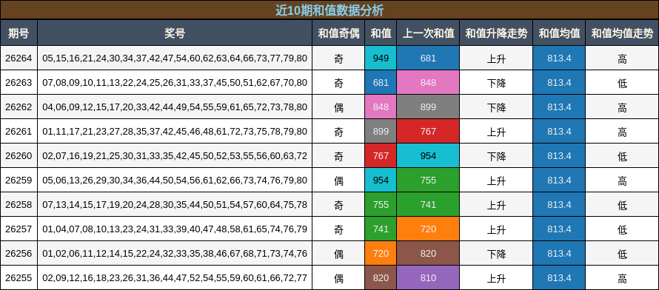Screen dimensions: 659x290
Task: Select the 低 cell in row 26263
Action: pyautogui.click(x=622, y=83)
